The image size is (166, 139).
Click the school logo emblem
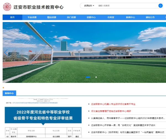pos(7,7)
